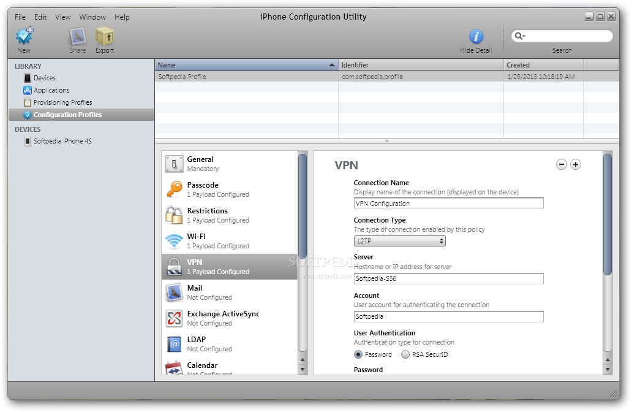Sort by the Created column header
This screenshot has width=632, height=412.
(x=543, y=65)
